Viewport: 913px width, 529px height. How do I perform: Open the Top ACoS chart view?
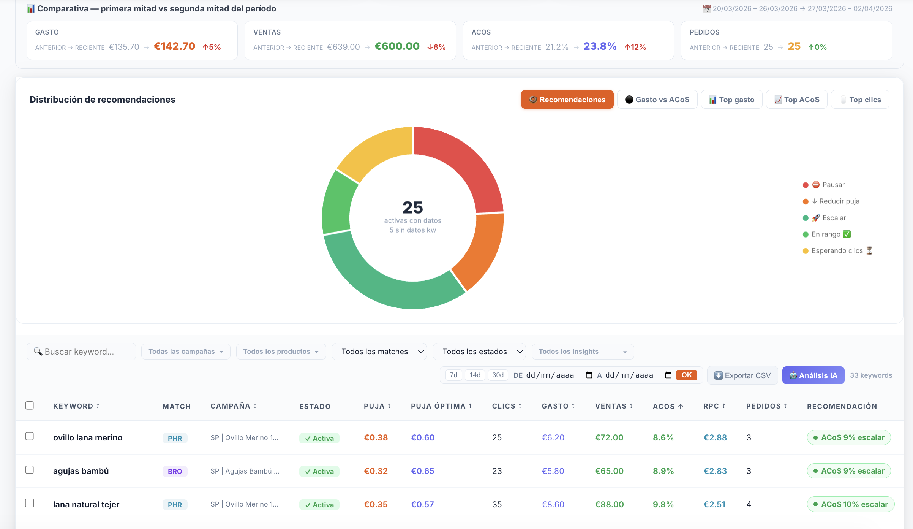(x=796, y=99)
